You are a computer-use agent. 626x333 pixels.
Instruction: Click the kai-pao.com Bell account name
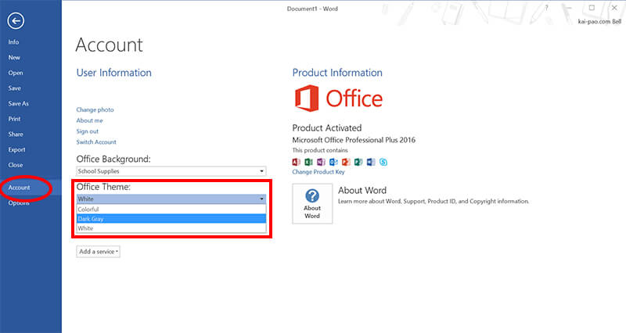[x=599, y=22]
